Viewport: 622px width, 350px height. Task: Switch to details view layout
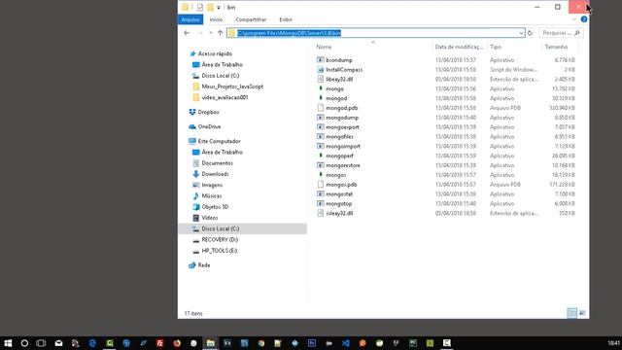pos(572,313)
